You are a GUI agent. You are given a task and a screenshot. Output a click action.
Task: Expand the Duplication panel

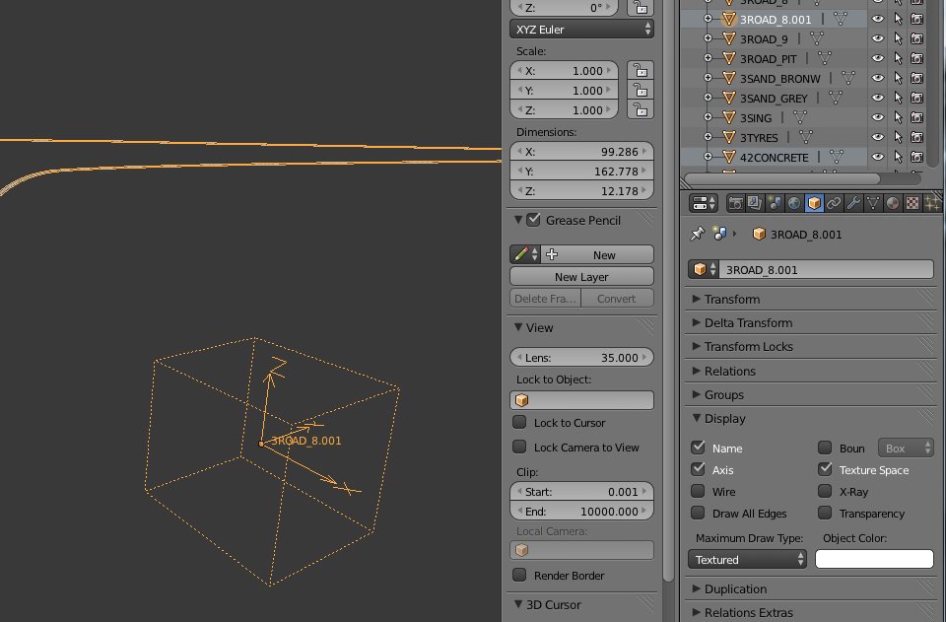[x=697, y=588]
